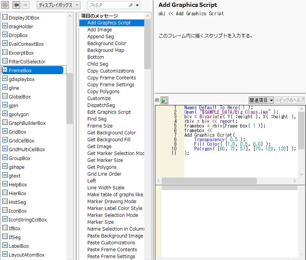Viewport: 306px width, 260px height.
Task: Click the message icon next to DropBox
Action: coord(5,35)
